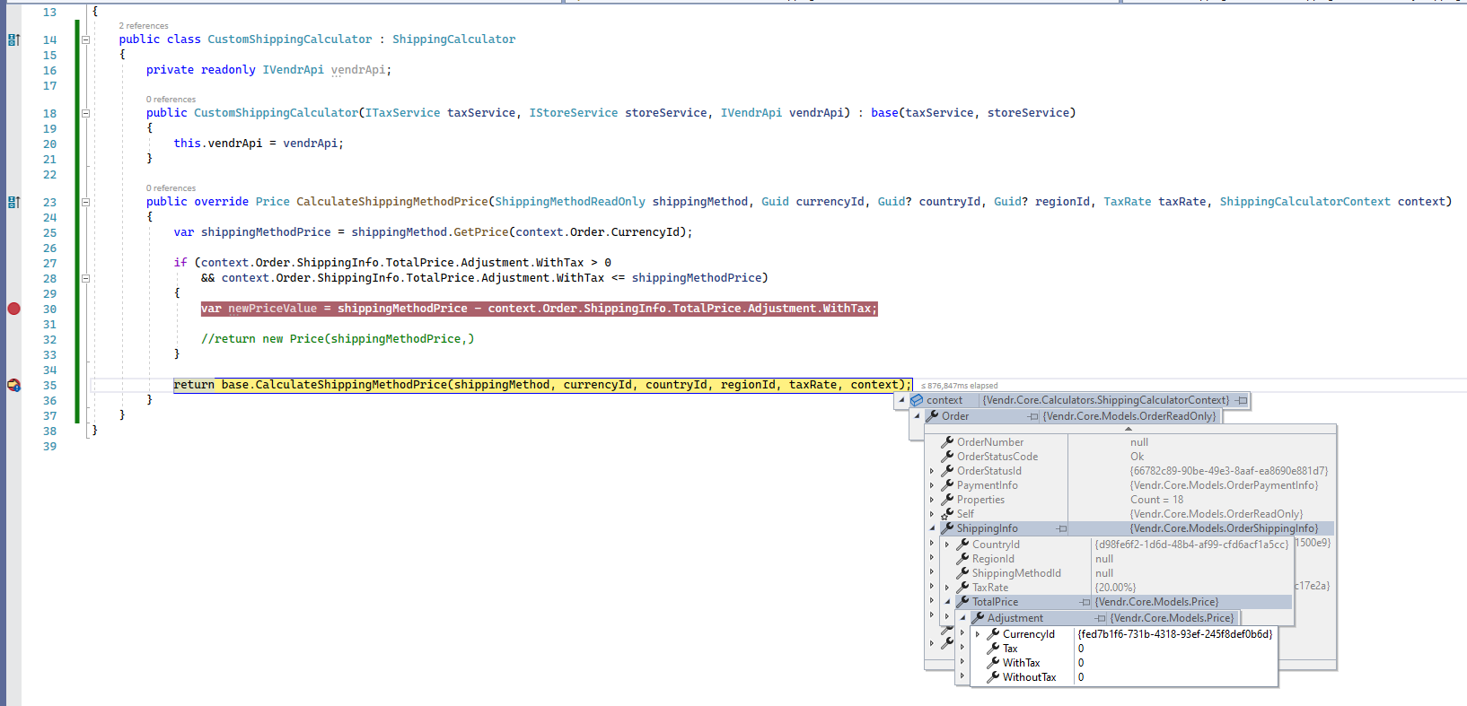
Task: Expand the CurrencyId property under Adjustment
Action: pos(978,634)
